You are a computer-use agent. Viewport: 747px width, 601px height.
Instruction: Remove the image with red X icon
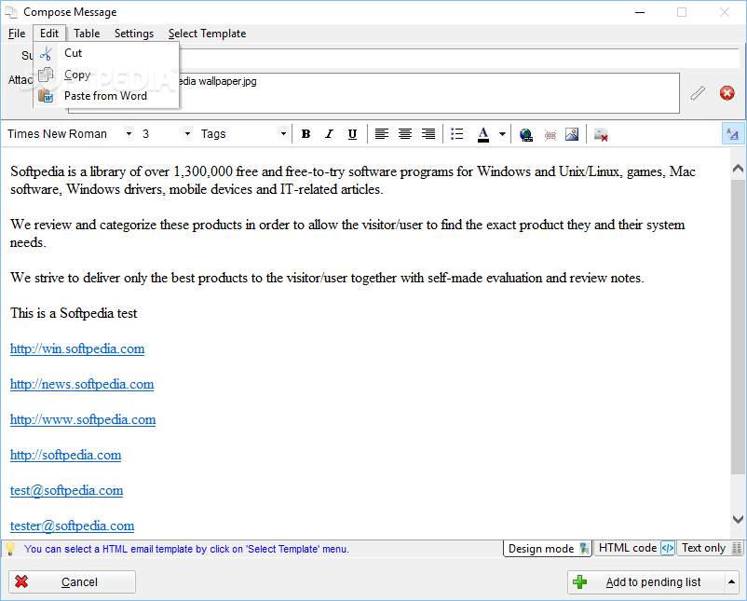[x=601, y=135]
